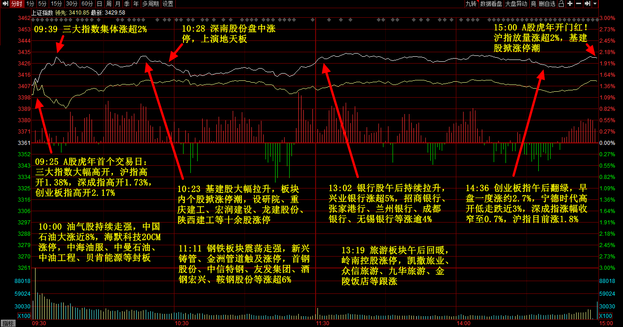Switch to the 分时 intraday tab
This screenshot has width=623, height=327.
pos(16,4)
